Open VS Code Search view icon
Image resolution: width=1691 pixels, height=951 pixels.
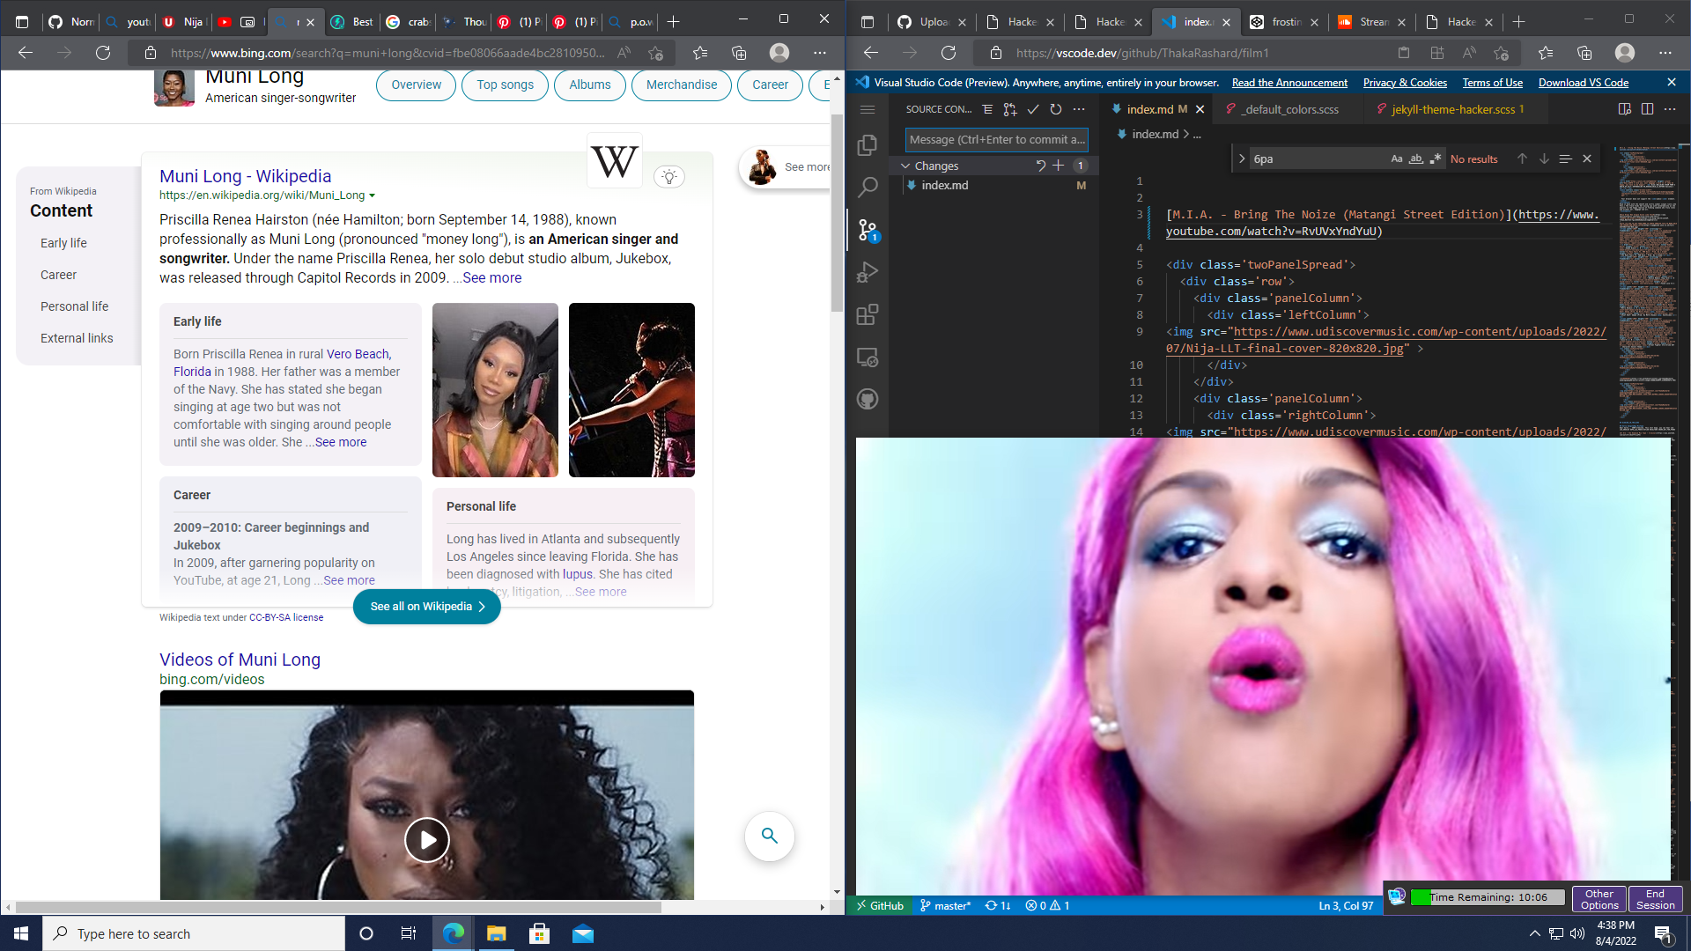[868, 187]
